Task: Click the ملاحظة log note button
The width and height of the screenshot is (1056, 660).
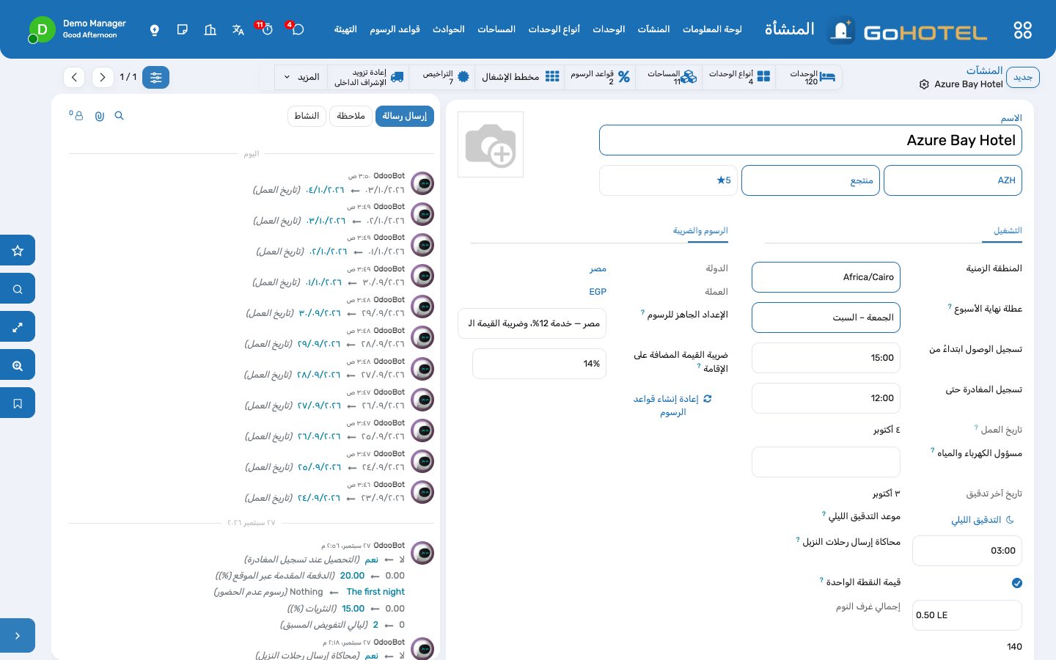Action: 351,116
